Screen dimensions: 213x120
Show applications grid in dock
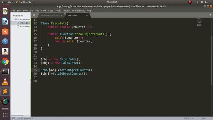click(x=5, y=115)
